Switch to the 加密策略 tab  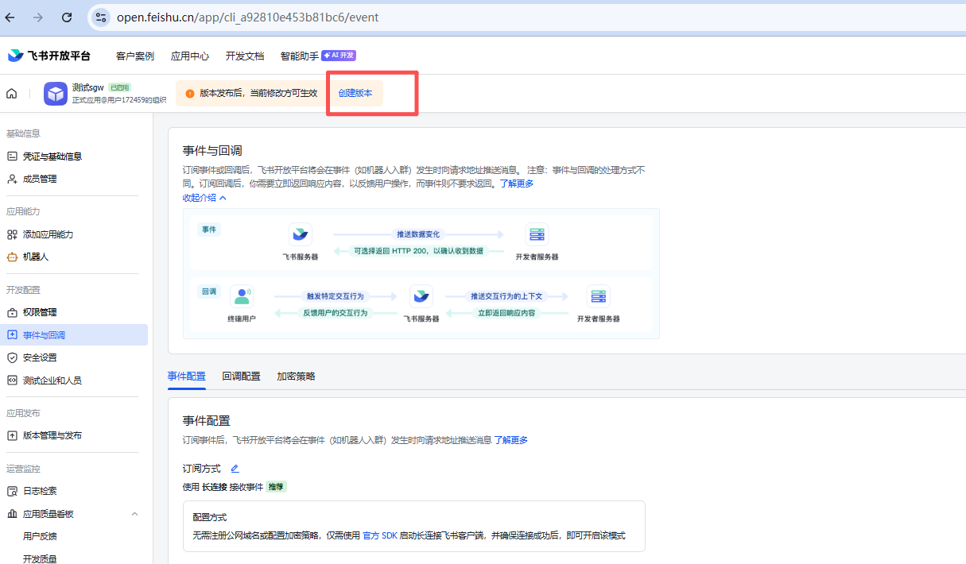(x=293, y=376)
